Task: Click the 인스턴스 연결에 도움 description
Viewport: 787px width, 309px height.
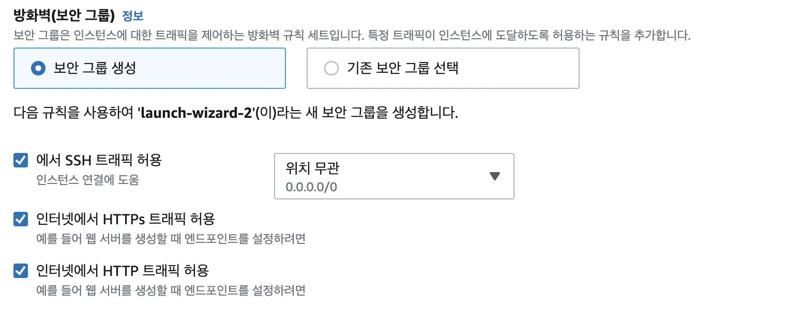Action: click(x=88, y=180)
